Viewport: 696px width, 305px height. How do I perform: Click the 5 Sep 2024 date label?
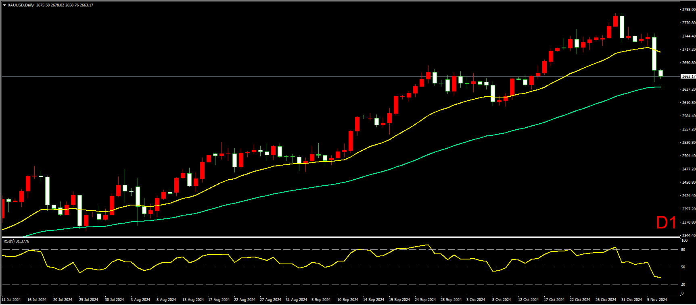click(x=321, y=300)
